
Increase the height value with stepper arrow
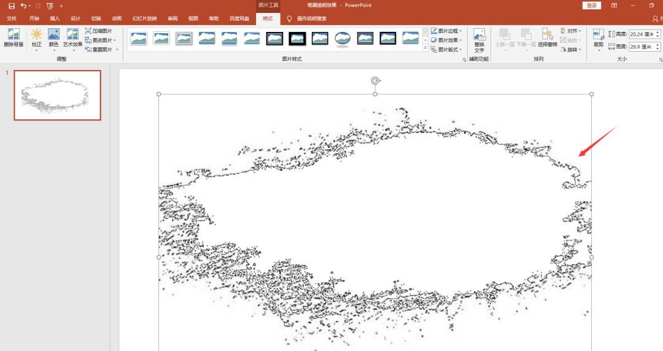[x=657, y=32]
